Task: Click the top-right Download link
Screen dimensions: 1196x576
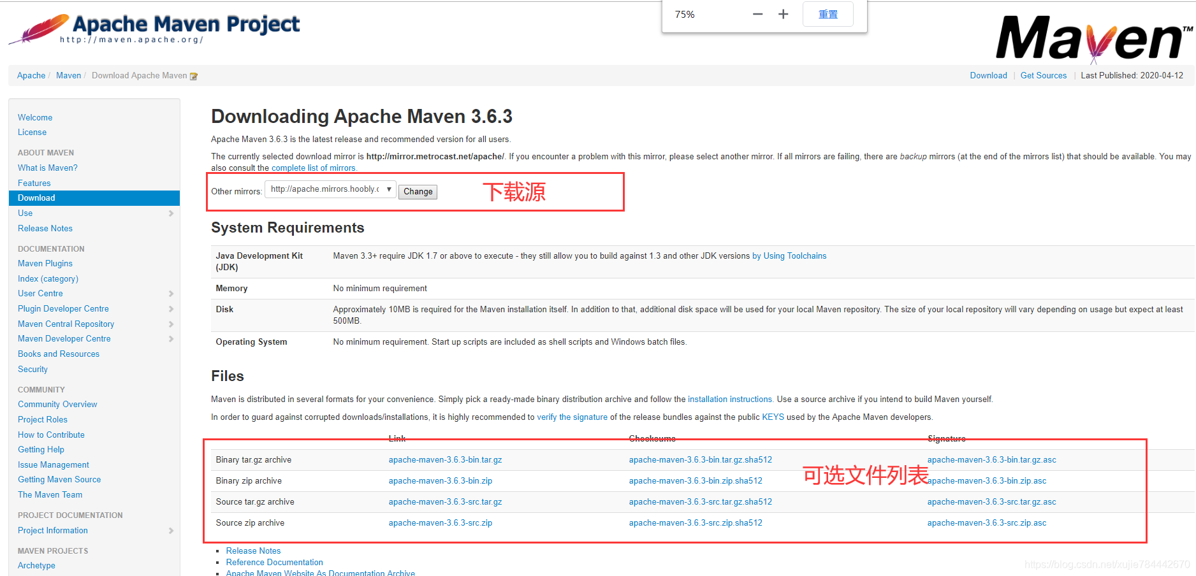Action: (x=989, y=76)
